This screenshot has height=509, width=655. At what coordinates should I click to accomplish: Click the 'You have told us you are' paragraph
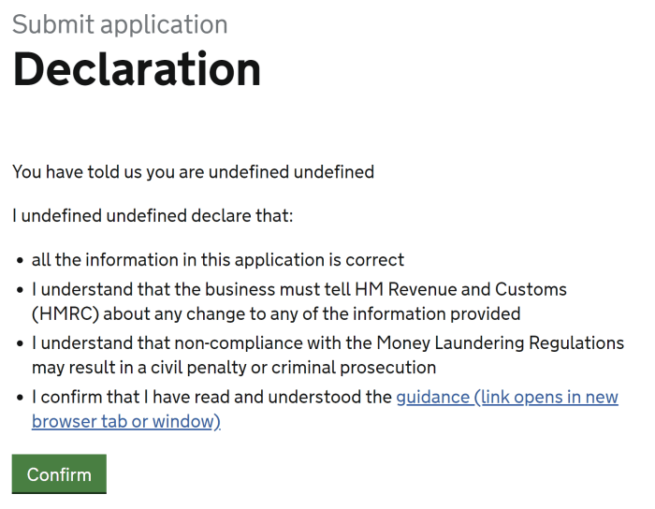193,172
